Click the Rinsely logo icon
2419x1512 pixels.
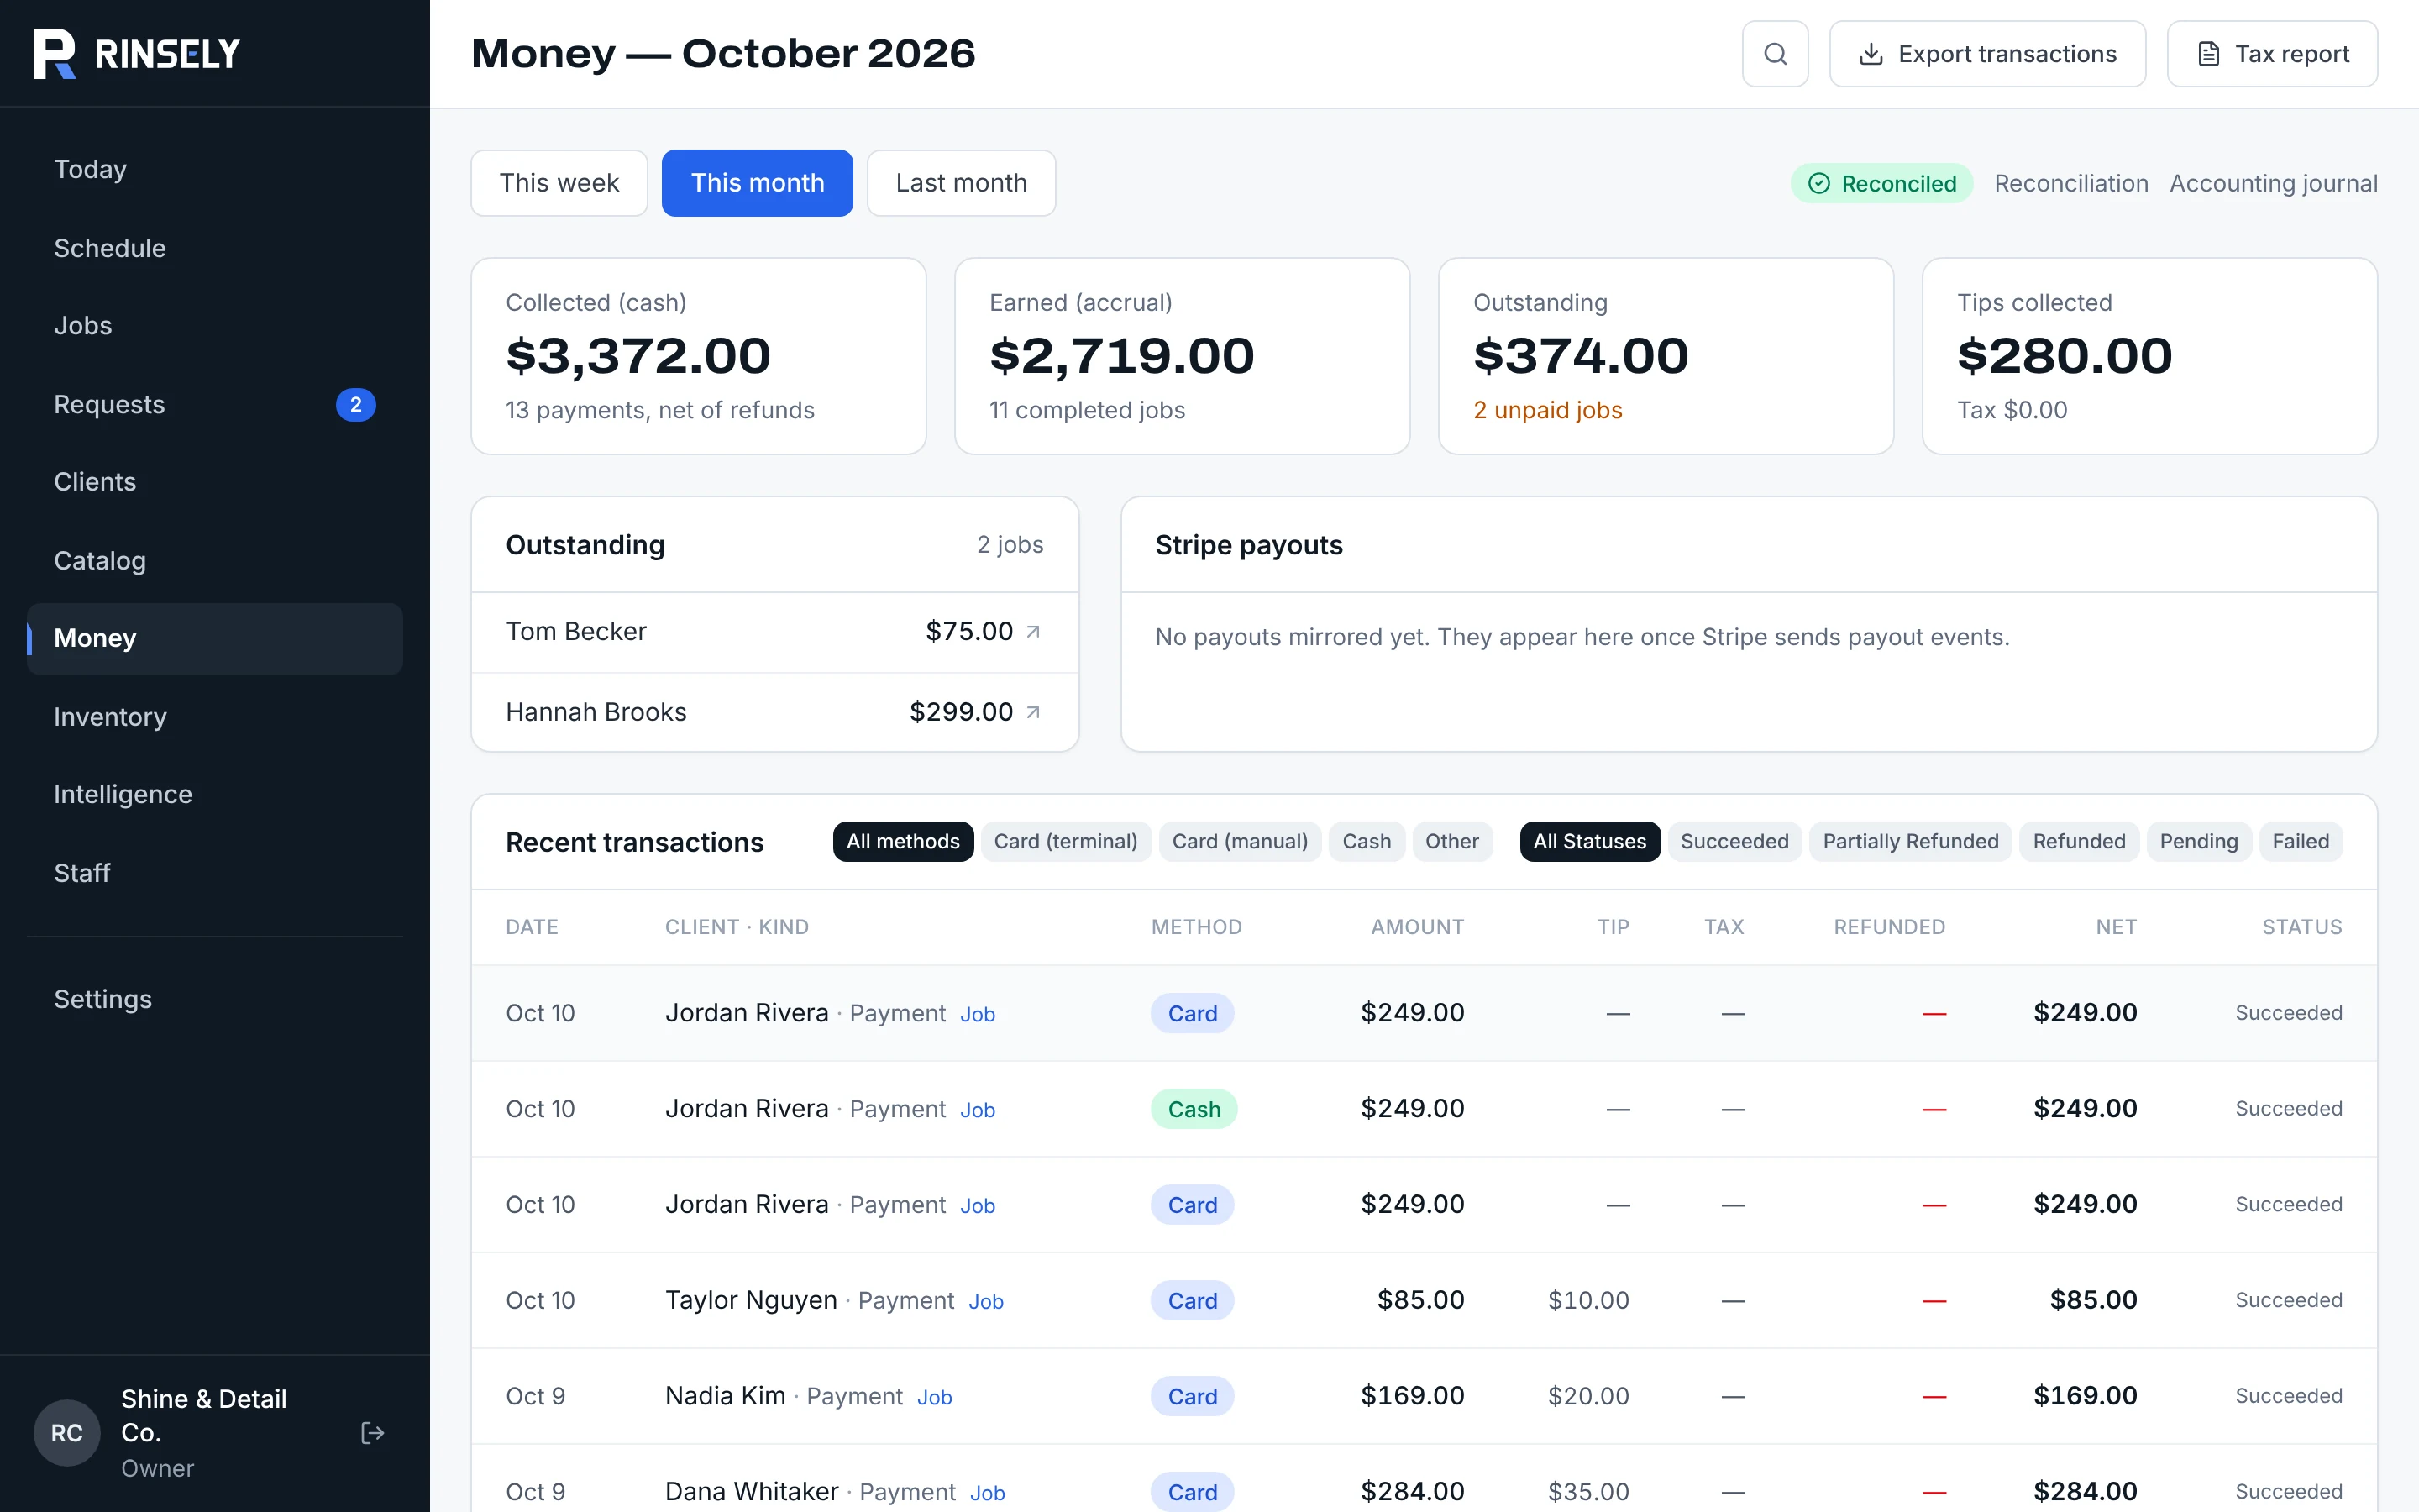54,53
